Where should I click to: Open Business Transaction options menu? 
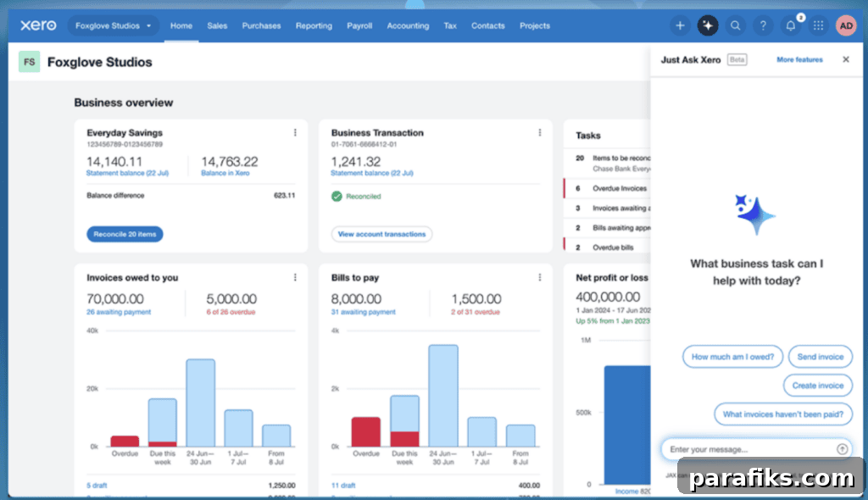(540, 133)
